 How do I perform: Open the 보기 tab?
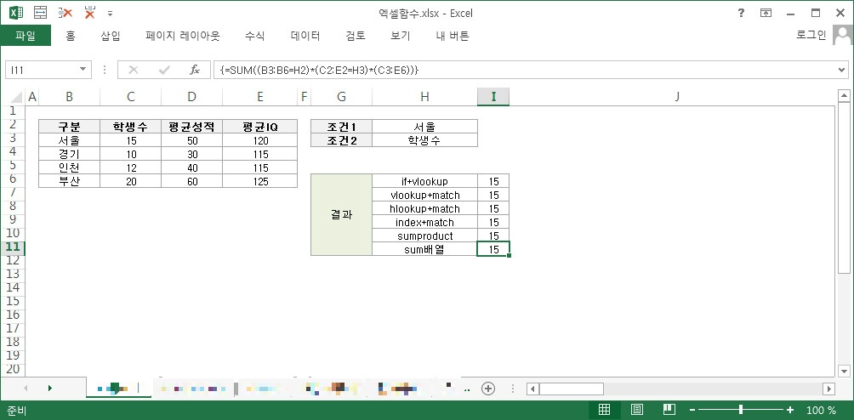click(x=401, y=36)
